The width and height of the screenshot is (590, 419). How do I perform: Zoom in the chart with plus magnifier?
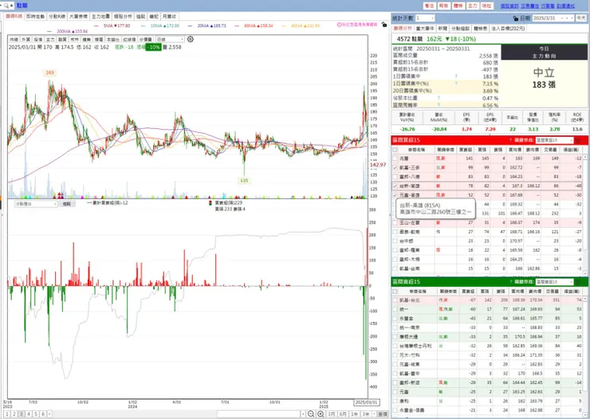pos(321,413)
